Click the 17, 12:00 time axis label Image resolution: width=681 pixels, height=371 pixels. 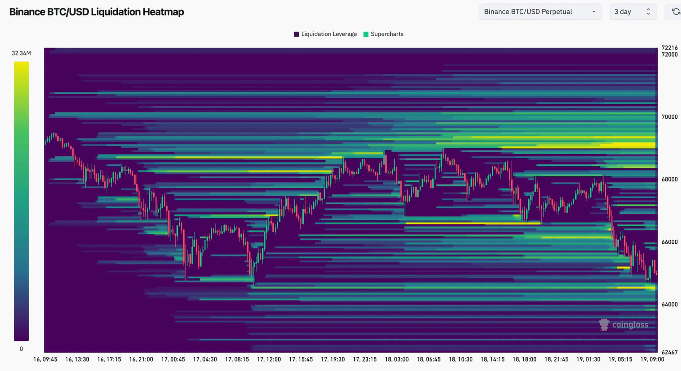(x=268, y=359)
